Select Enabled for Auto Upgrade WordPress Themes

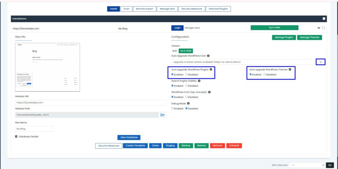click(251, 74)
